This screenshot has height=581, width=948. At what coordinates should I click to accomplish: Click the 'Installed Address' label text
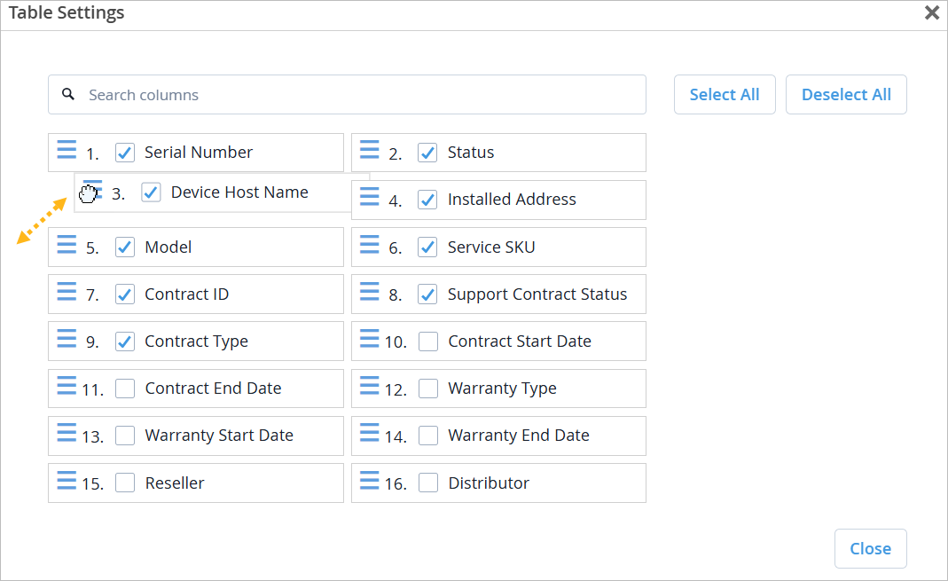click(512, 200)
